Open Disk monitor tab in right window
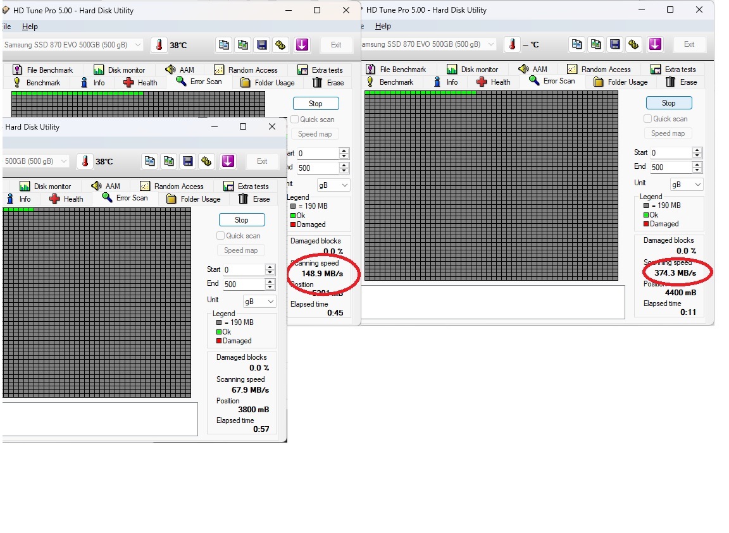Viewport: 729px width, 533px height. (x=472, y=70)
